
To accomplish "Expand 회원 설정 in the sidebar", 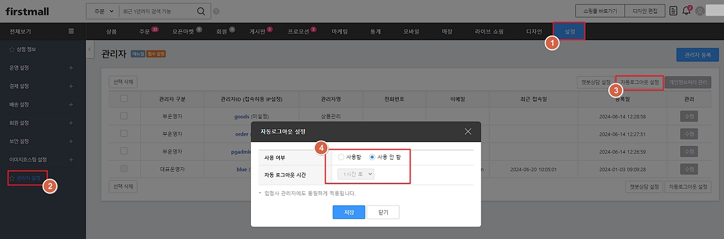I will click(70, 123).
